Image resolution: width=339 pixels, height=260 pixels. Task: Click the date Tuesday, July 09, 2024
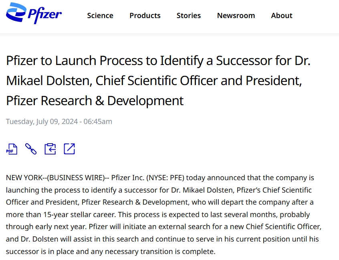coord(42,122)
